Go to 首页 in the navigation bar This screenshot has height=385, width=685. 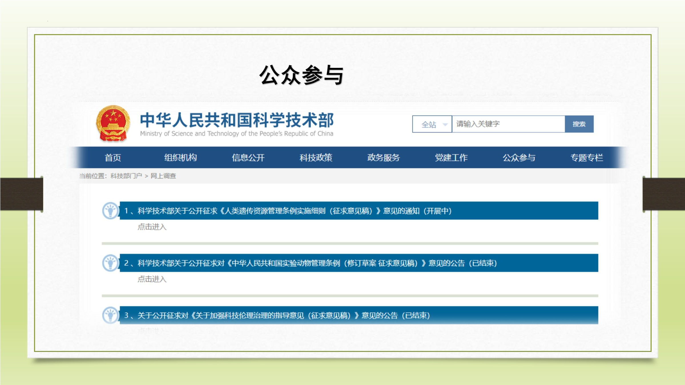[x=113, y=157]
